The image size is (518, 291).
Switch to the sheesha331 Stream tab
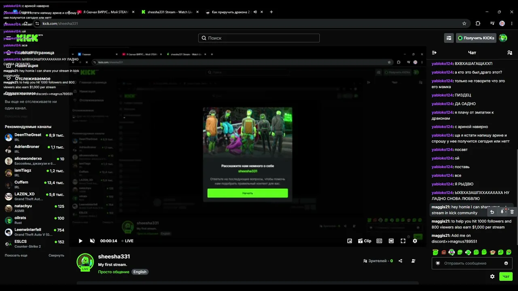170,12
